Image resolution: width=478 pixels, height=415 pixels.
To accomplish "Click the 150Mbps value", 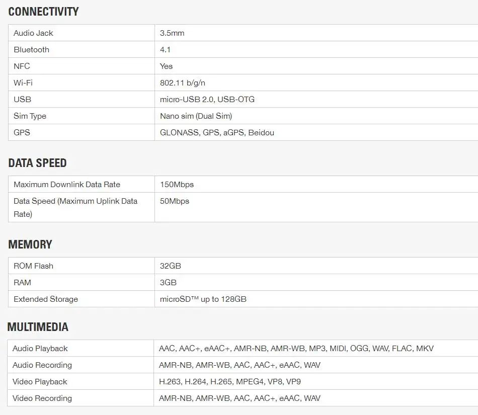I will (177, 185).
